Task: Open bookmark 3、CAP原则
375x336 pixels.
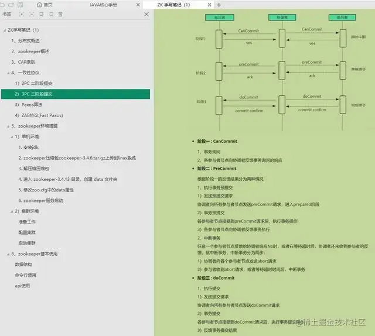Action: 23,62
